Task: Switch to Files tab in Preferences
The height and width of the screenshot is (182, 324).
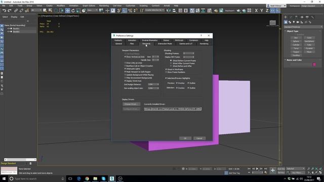Action: (132, 44)
